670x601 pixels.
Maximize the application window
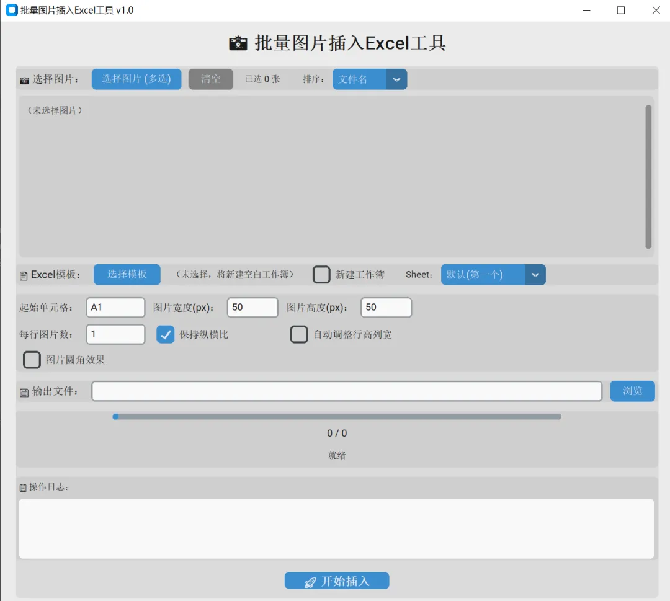(x=621, y=11)
